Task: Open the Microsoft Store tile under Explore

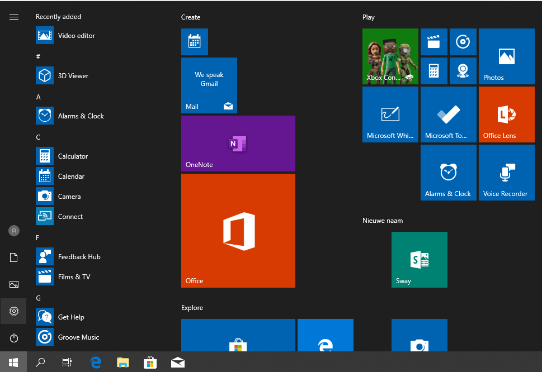Action: pyautogui.click(x=238, y=335)
